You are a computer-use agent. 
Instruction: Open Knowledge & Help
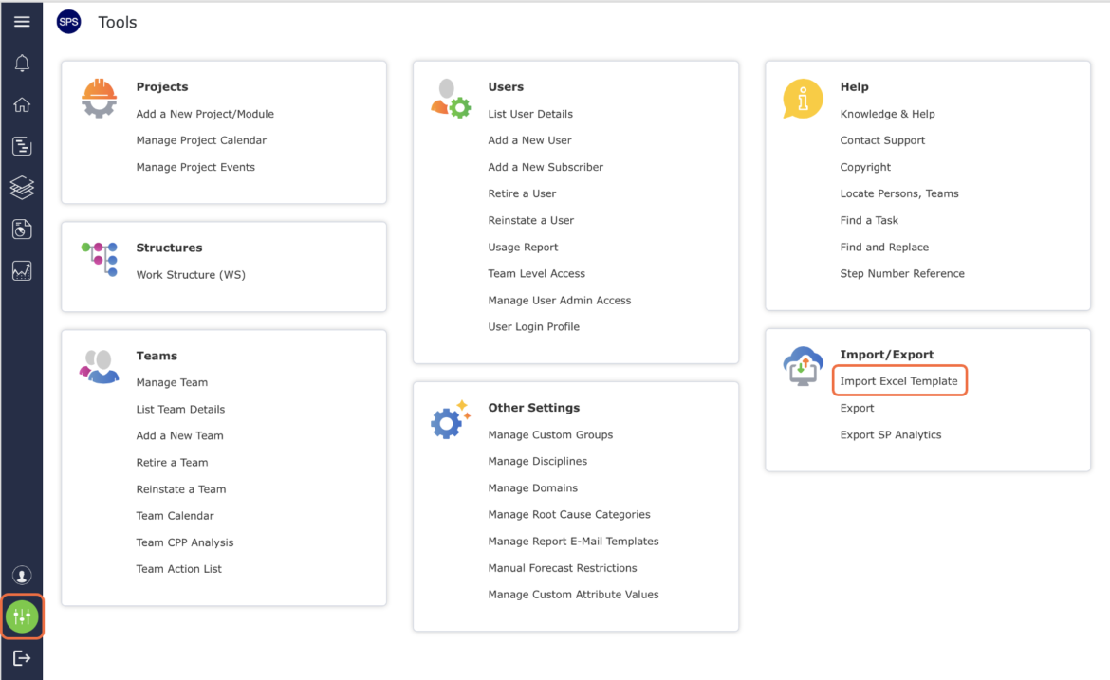[x=888, y=114]
